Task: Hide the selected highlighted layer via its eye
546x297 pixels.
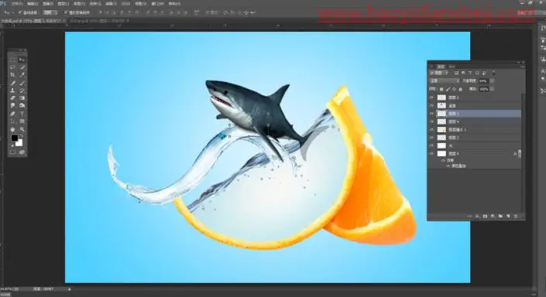Action: pyautogui.click(x=432, y=114)
